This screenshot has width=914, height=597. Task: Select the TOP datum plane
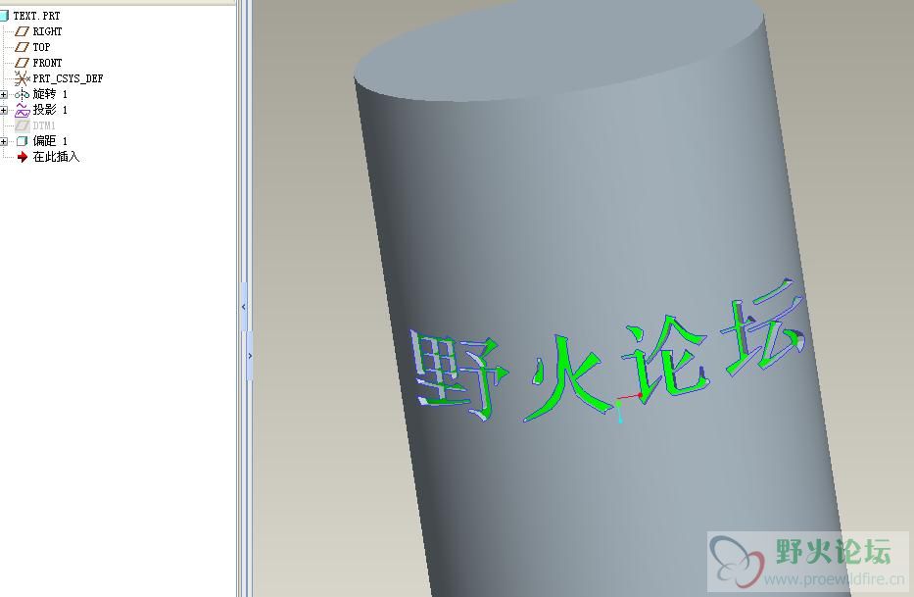coord(41,47)
